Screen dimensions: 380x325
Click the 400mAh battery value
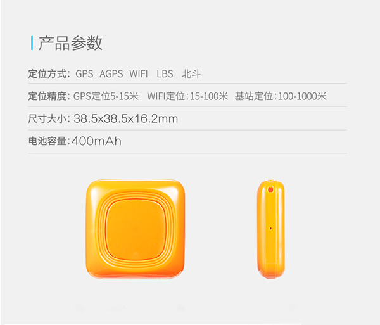pyautogui.click(x=96, y=141)
